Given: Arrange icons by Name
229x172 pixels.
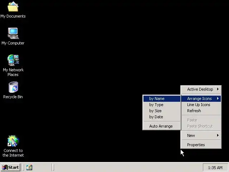Looking at the screenshot, I should (x=162, y=99).
